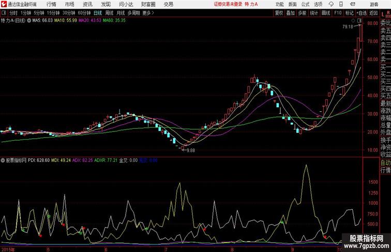Switch to the 60分钟 period tab
Image resolution: width=391 pixels, height=252 pixels.
pos(84,13)
